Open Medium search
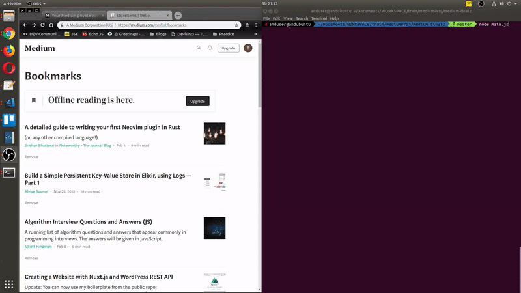The height and width of the screenshot is (293, 521). click(x=199, y=48)
